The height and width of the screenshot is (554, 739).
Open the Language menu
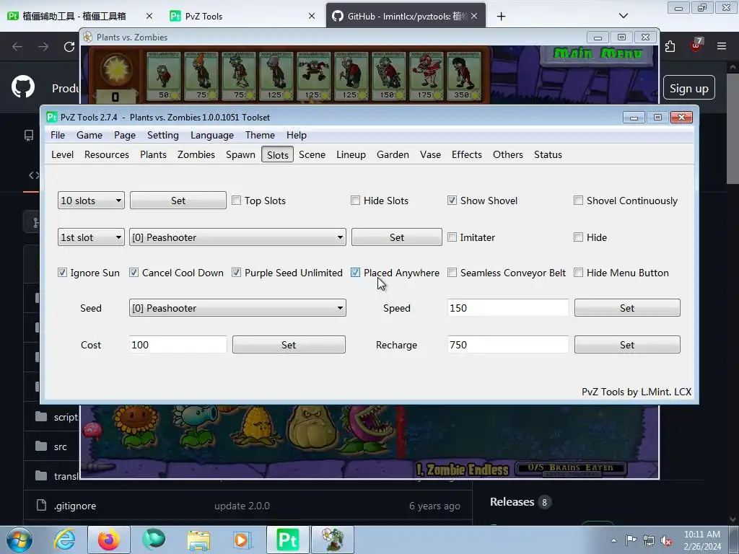tap(212, 135)
